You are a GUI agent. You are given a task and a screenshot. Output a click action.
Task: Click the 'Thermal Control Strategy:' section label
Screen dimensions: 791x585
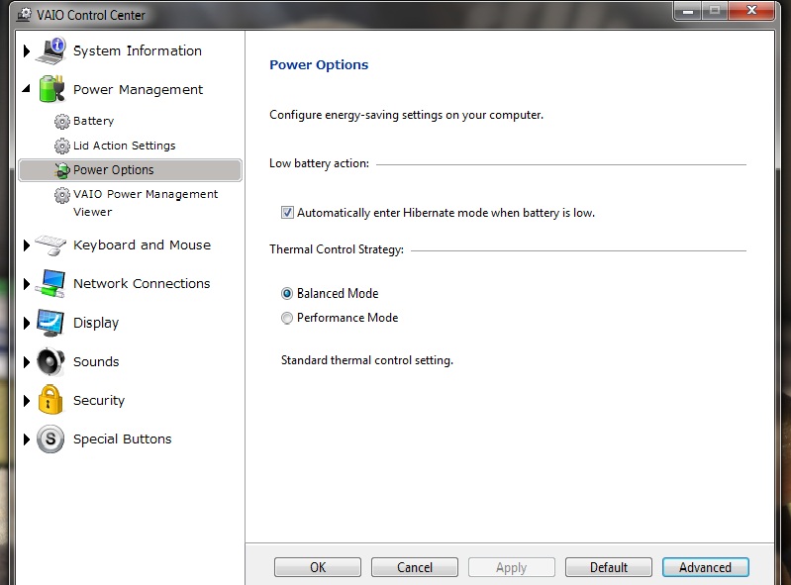pyautogui.click(x=337, y=249)
